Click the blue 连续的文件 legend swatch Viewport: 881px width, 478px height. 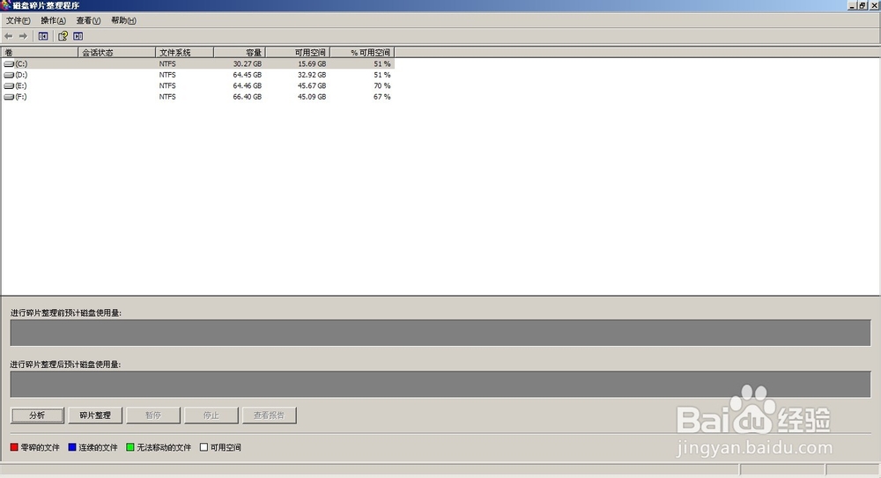tap(72, 447)
